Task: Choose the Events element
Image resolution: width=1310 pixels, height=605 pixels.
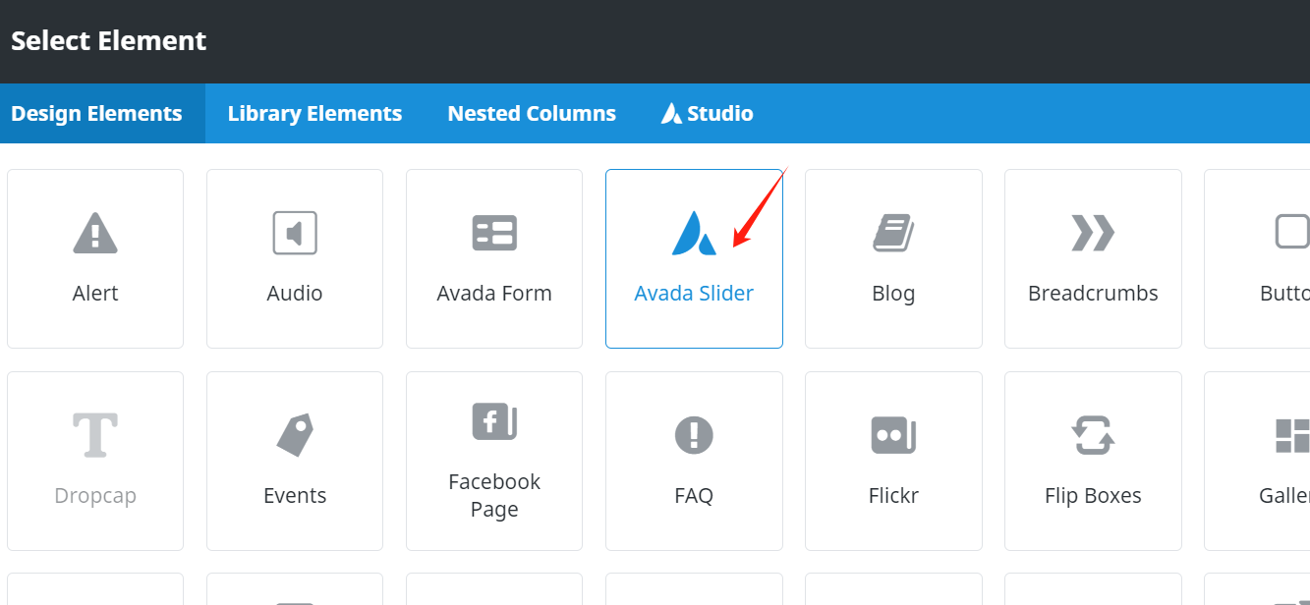Action: click(x=294, y=461)
